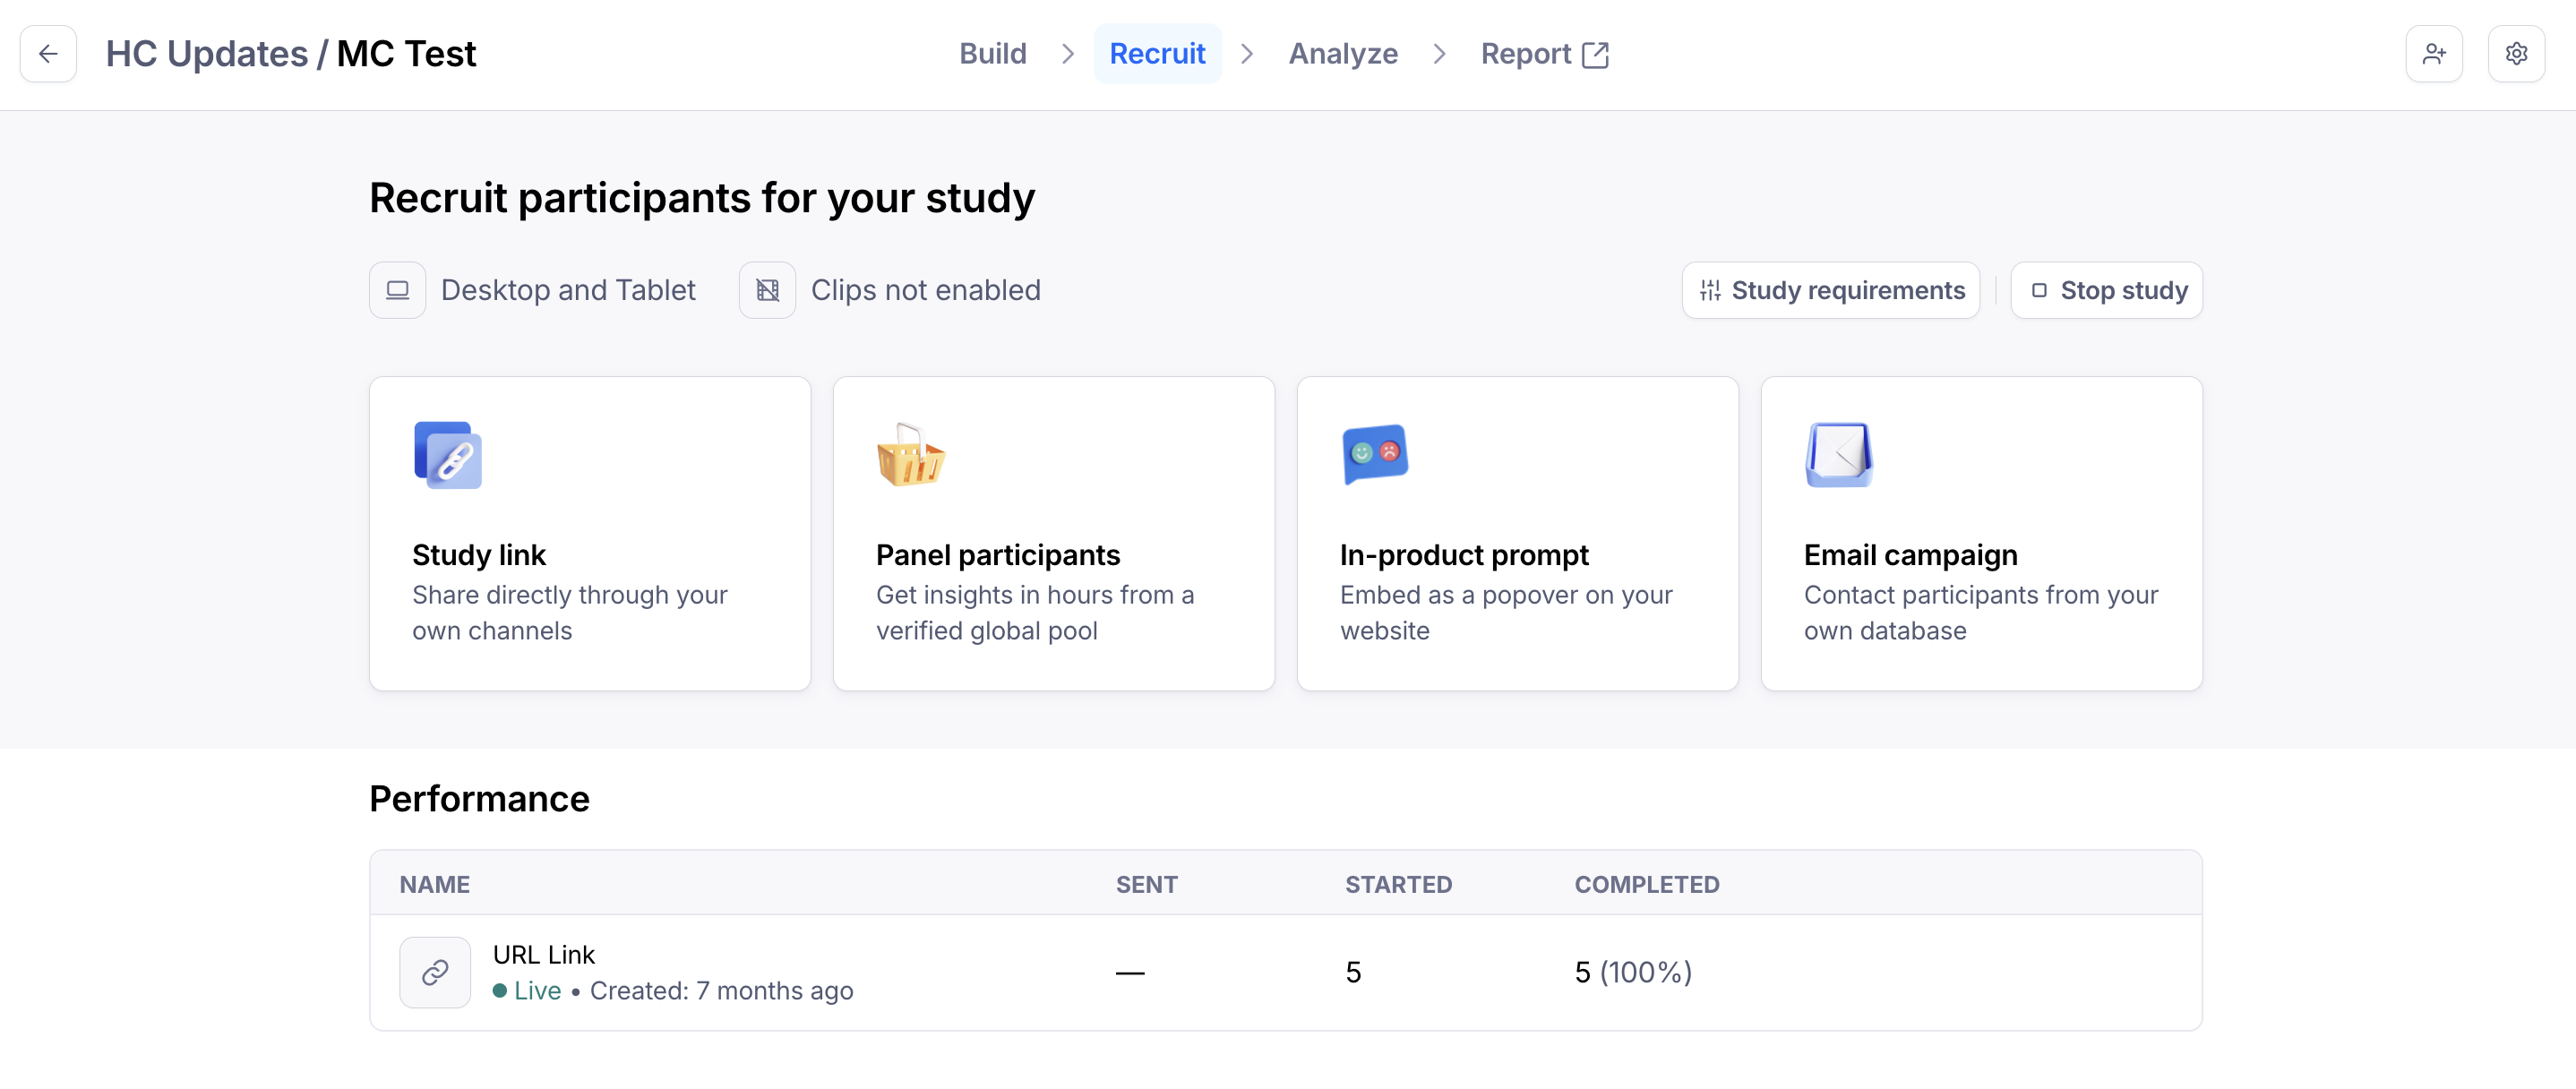Click the external link icon next to Report

[1595, 54]
